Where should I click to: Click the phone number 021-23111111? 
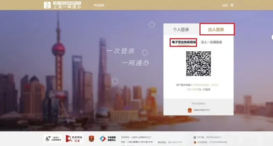175,142
